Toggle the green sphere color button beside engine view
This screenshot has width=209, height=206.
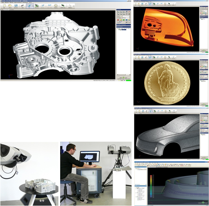123,20
